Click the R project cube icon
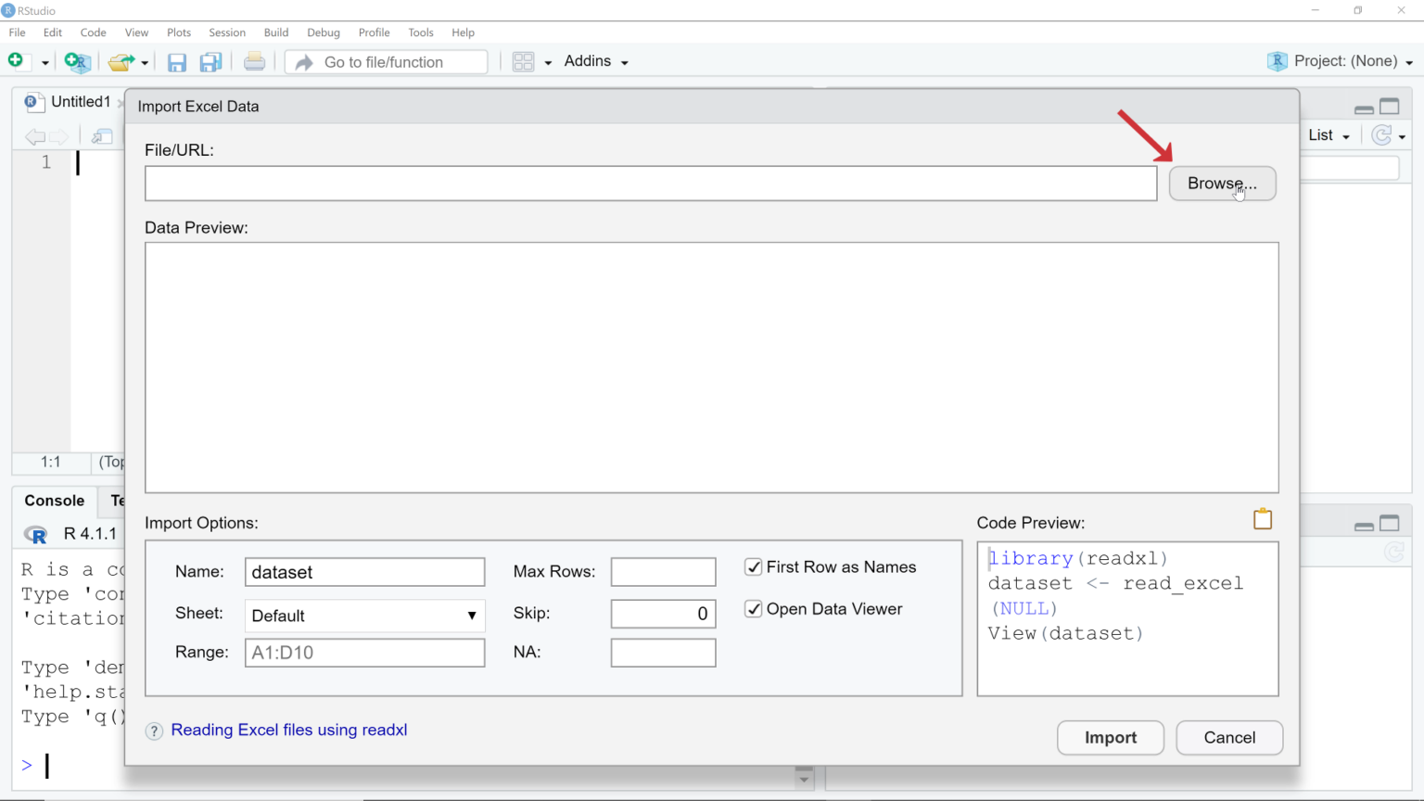The width and height of the screenshot is (1424, 801). coord(1278,61)
